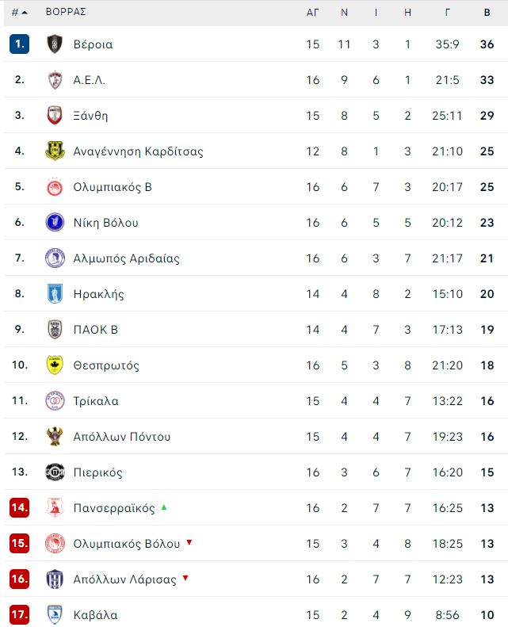Viewport: 508px width, 627px height.
Task: Click the Τρίκαλα team name
Action: pyautogui.click(x=96, y=400)
